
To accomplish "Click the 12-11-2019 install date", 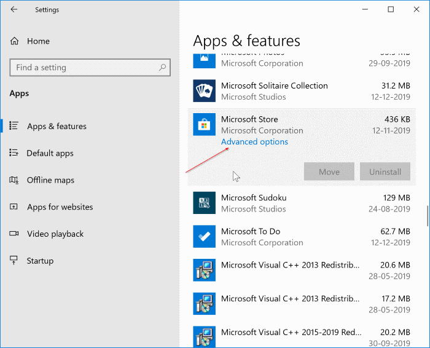I will coord(391,130).
